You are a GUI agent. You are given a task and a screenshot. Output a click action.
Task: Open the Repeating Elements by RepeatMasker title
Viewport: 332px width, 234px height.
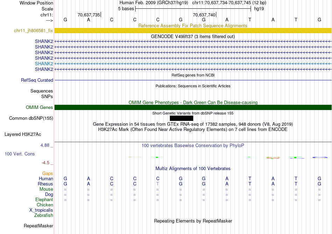[193, 221]
